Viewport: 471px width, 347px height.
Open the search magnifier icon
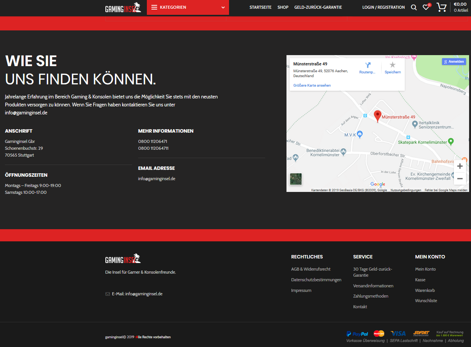(x=414, y=7)
